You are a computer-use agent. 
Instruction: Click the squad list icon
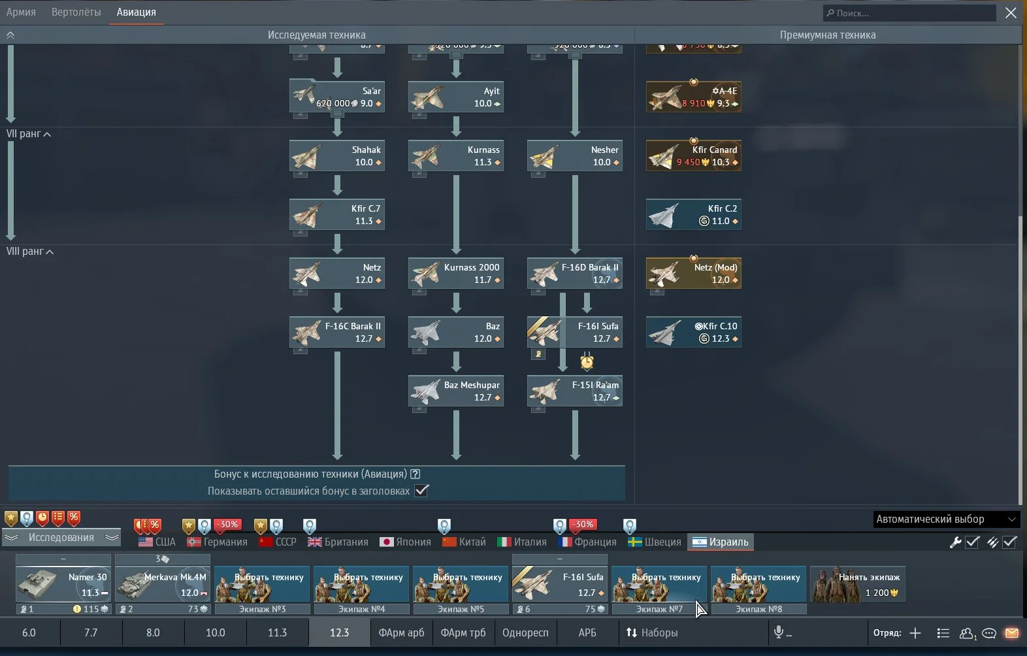943,632
